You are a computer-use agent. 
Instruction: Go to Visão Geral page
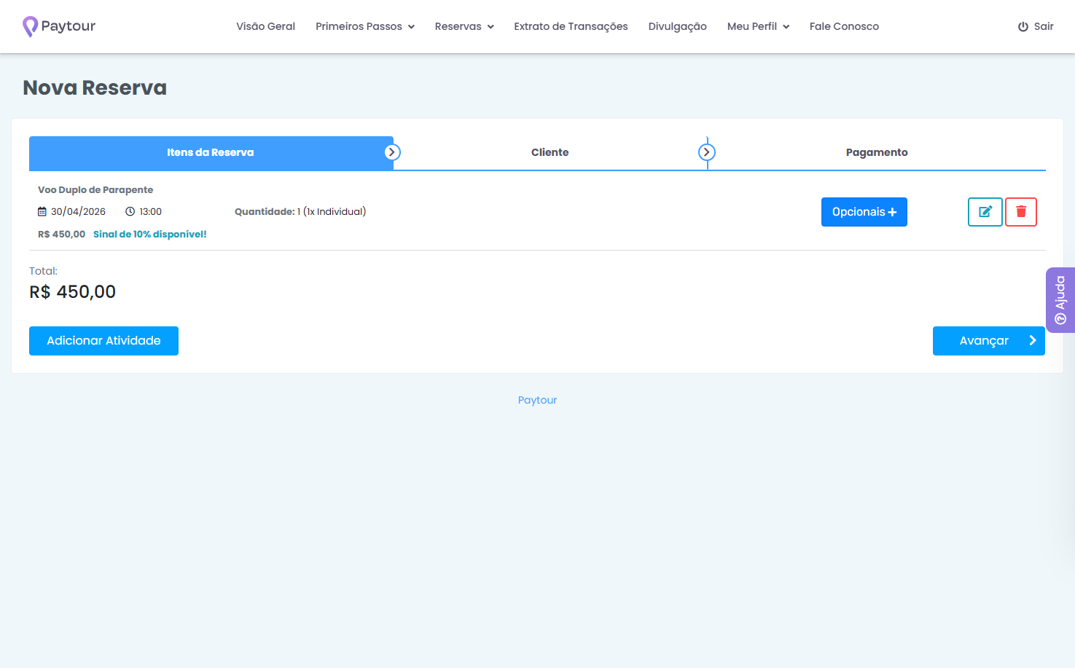click(x=265, y=26)
